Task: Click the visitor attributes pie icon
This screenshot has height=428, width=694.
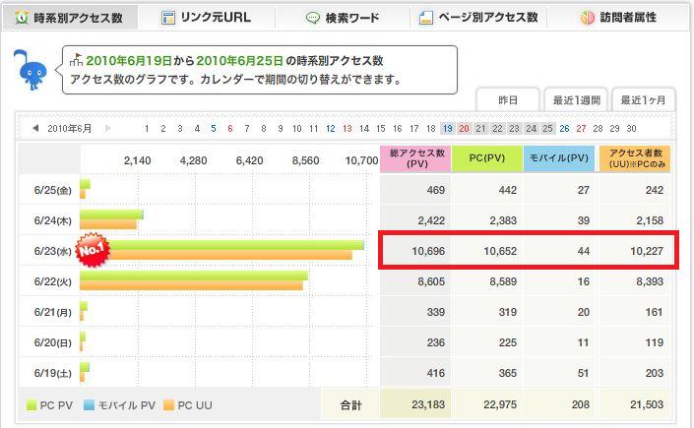Action: point(587,18)
